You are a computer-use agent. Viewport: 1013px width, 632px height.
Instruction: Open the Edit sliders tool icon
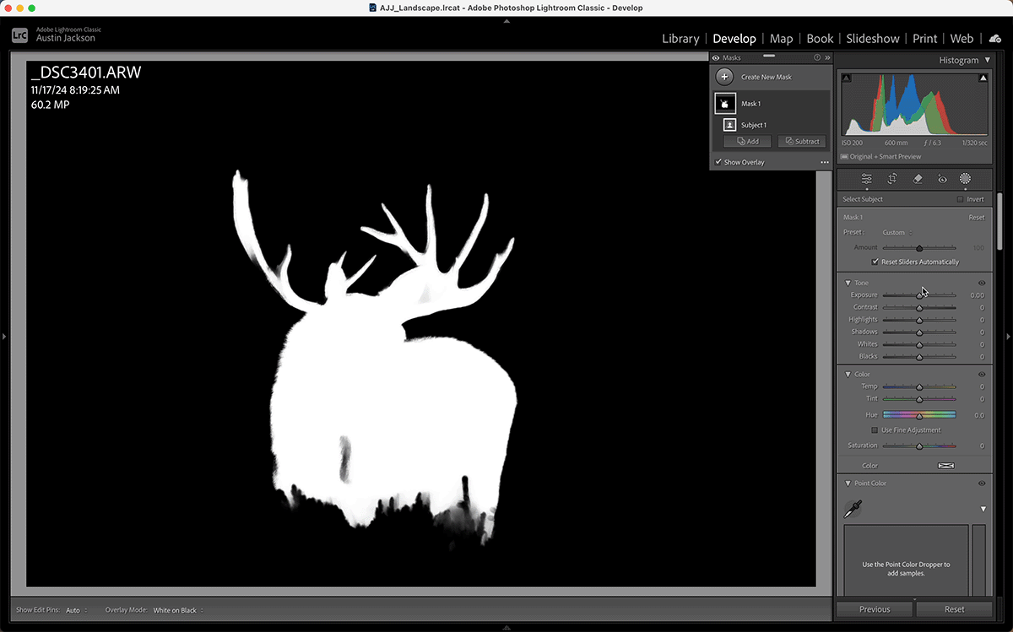tap(866, 179)
